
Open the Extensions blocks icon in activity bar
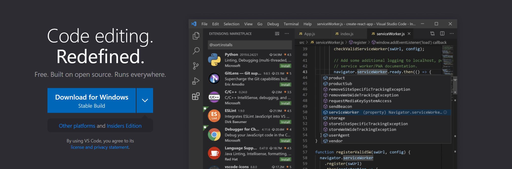196,96
